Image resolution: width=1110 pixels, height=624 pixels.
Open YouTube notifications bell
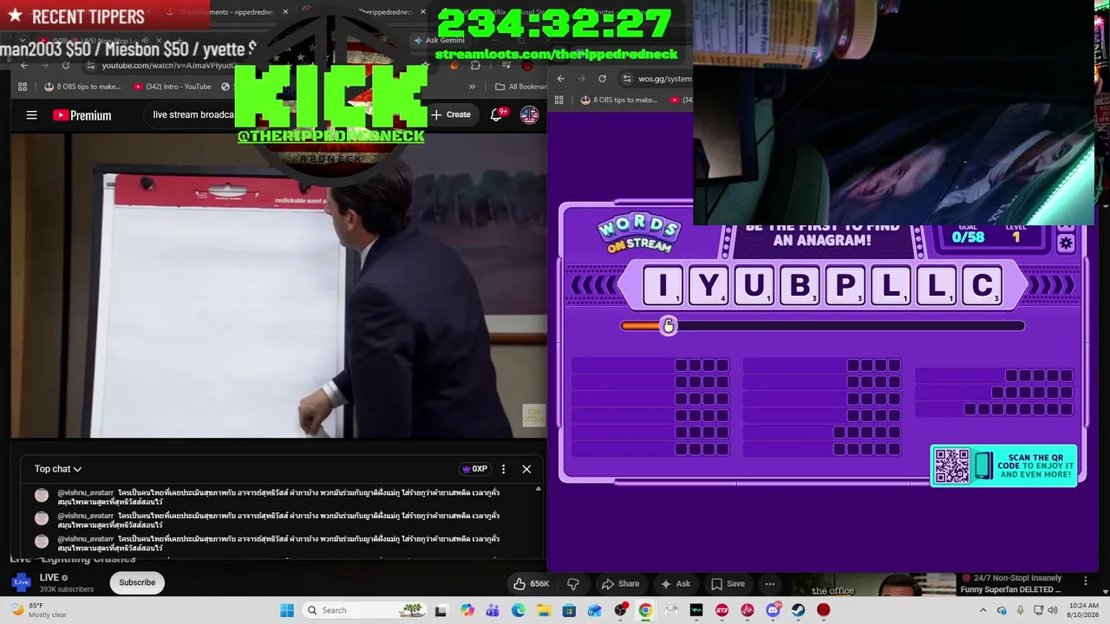point(498,114)
